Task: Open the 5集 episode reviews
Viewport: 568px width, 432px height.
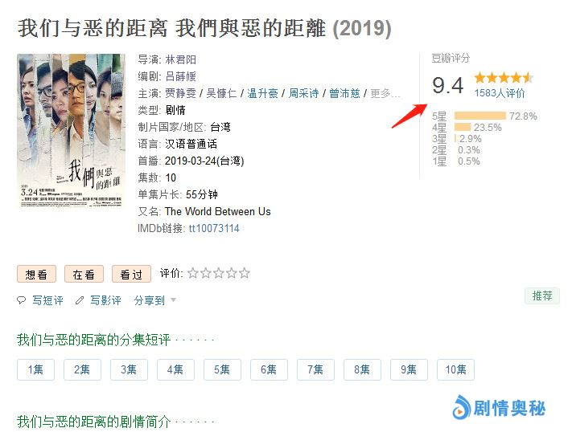Action: [x=222, y=369]
